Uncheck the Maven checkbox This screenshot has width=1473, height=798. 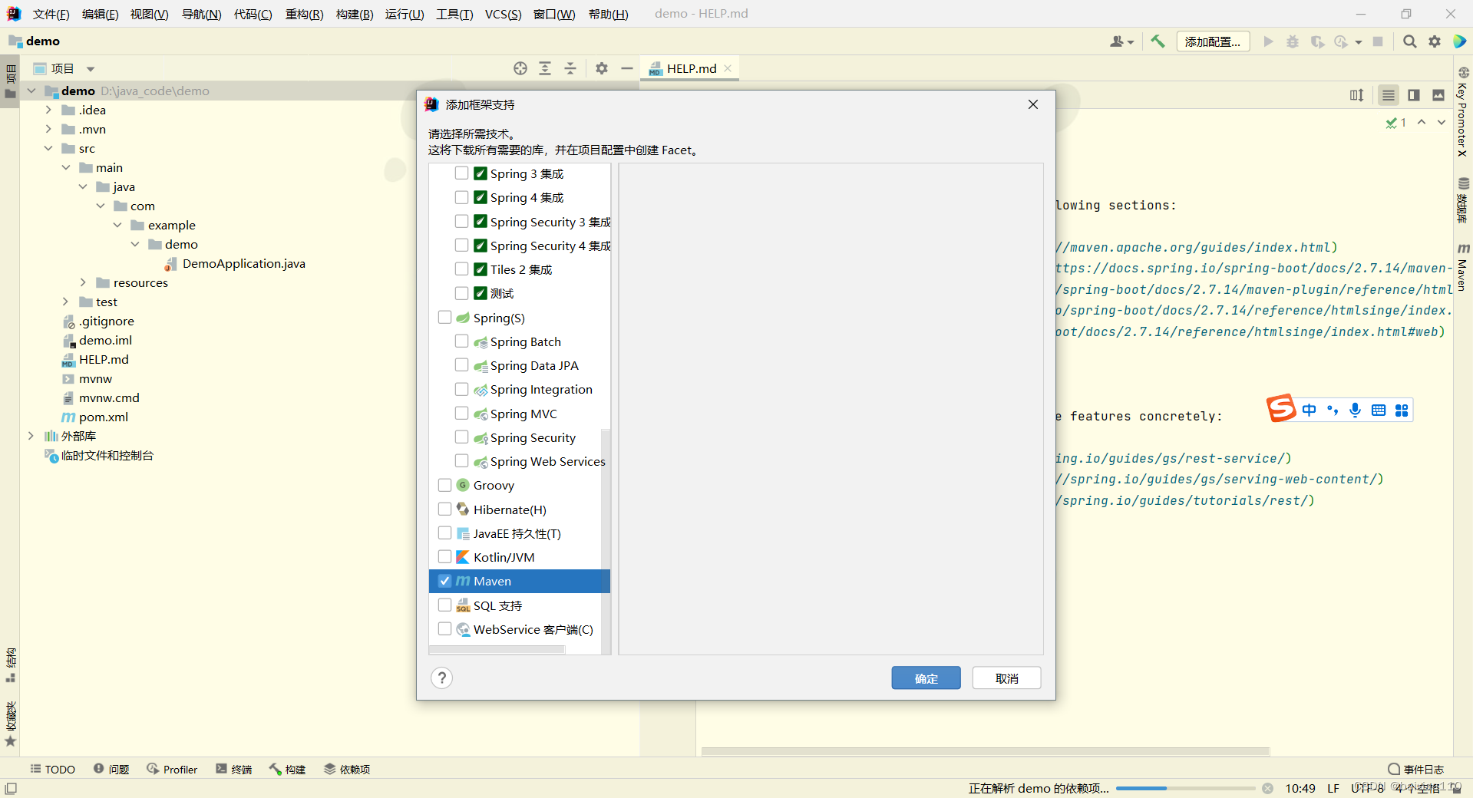tap(444, 581)
